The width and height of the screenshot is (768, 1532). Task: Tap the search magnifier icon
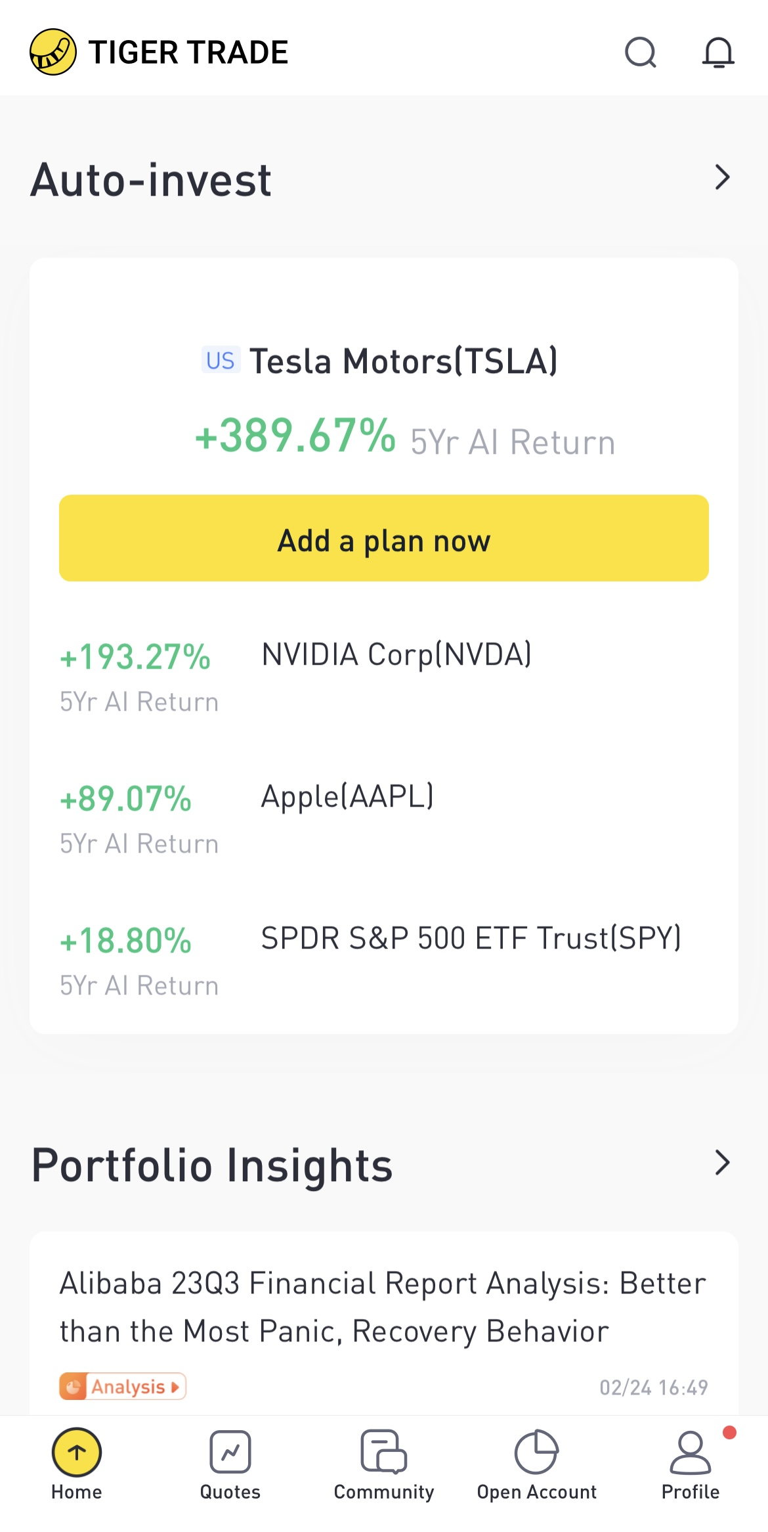640,53
